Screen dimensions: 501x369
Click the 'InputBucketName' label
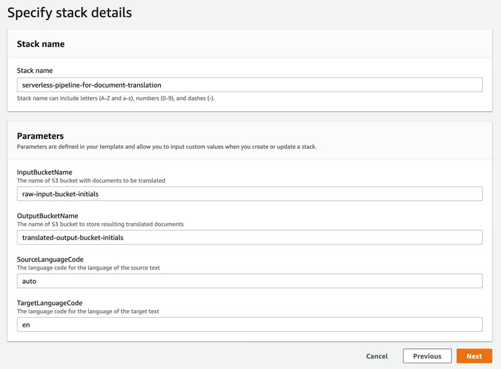tap(44, 172)
